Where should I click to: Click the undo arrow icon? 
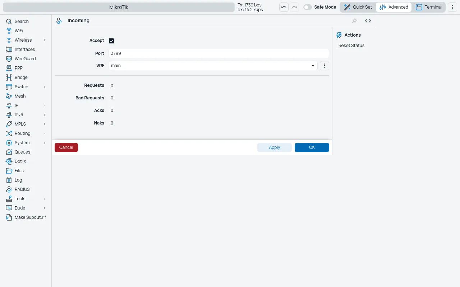(284, 7)
